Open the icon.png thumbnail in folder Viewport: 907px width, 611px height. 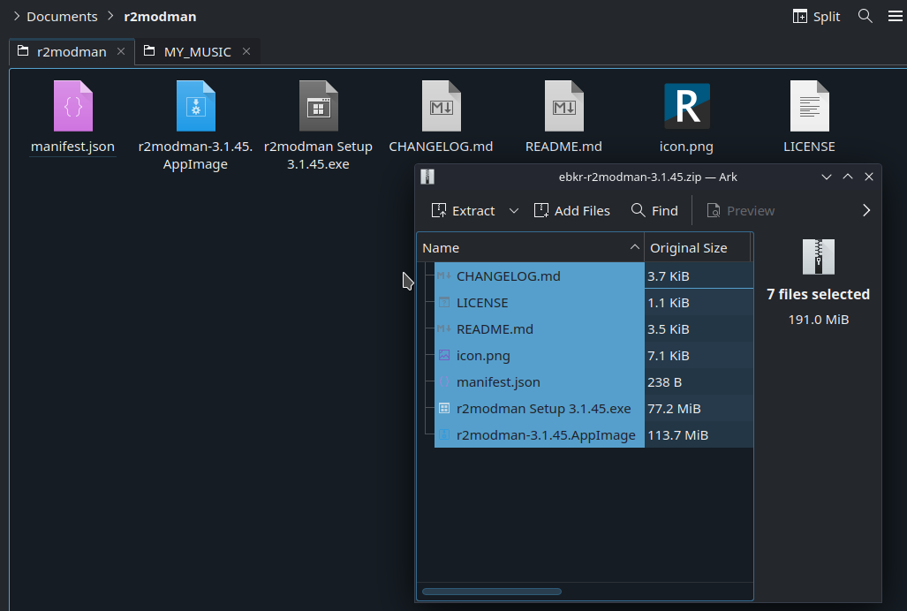[686, 106]
